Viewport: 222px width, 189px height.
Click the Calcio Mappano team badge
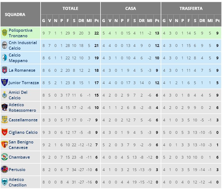pyautogui.click(x=4, y=58)
